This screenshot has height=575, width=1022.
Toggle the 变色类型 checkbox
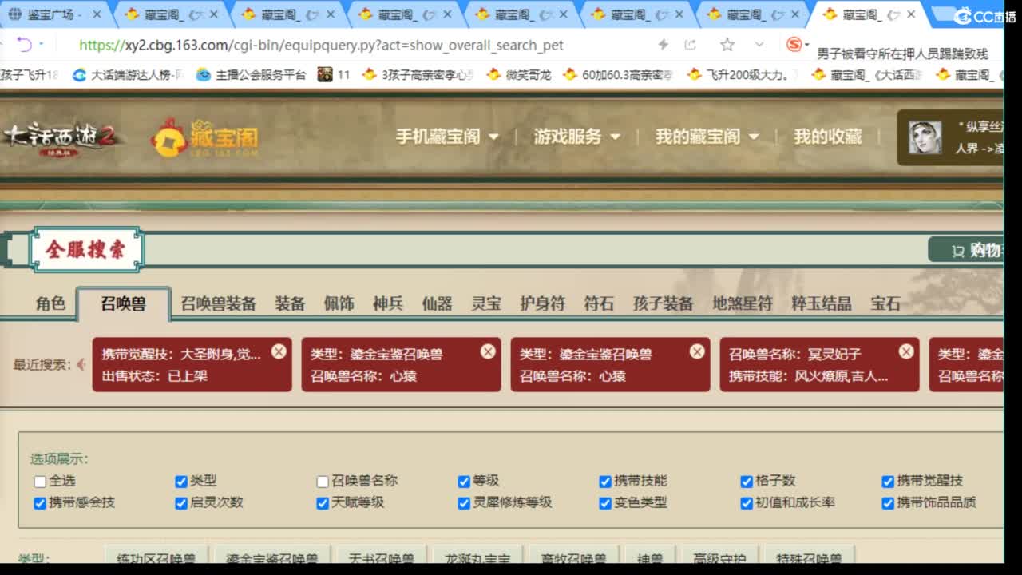coord(605,503)
